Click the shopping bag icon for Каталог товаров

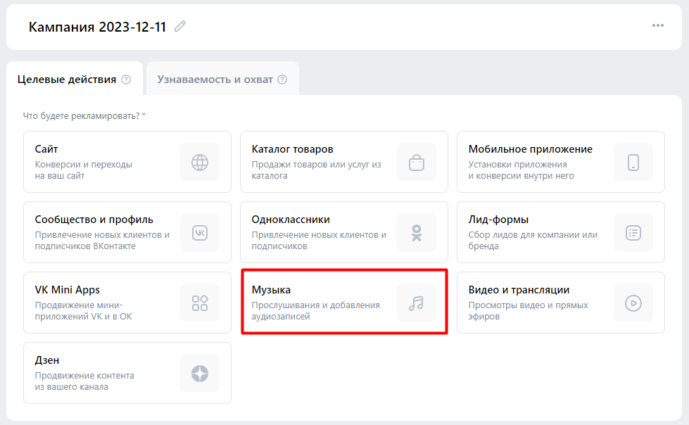tap(417, 163)
